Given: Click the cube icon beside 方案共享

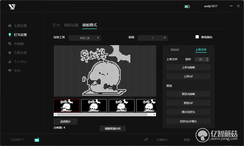Looking at the screenshot, I should click(10, 53).
